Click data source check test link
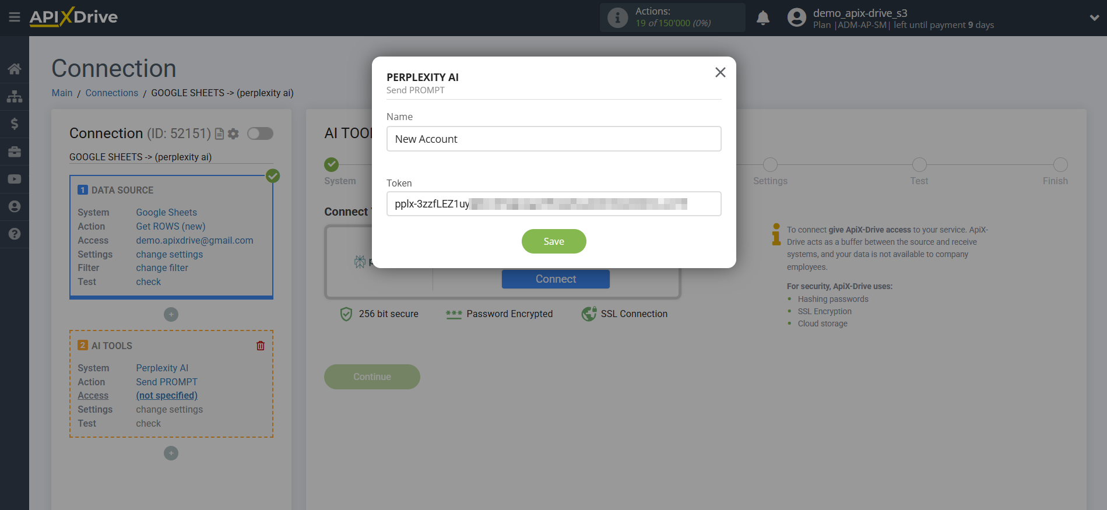 pyautogui.click(x=149, y=282)
